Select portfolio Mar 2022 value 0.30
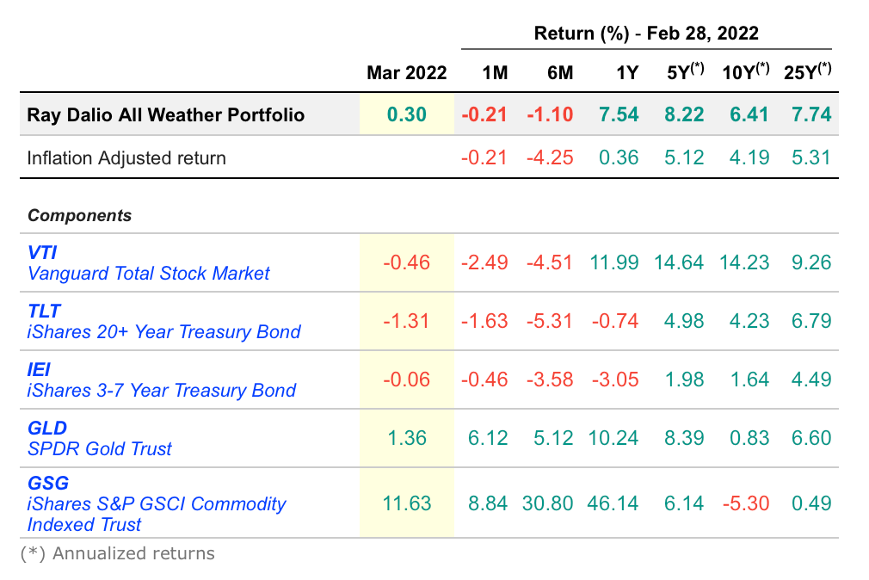The height and width of the screenshot is (580, 869). pyautogui.click(x=407, y=114)
